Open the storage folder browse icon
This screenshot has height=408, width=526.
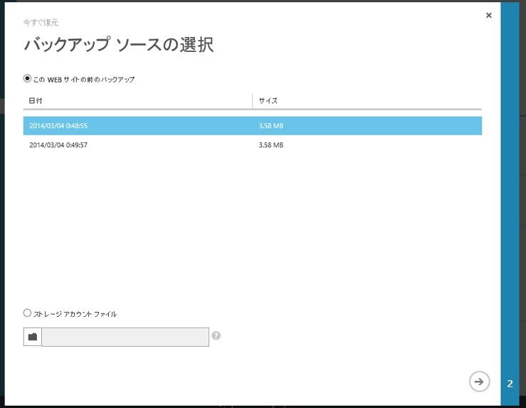point(33,337)
